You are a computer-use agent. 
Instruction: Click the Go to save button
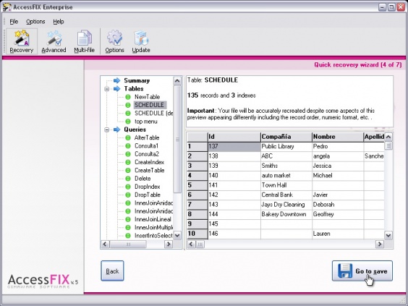(x=362, y=271)
